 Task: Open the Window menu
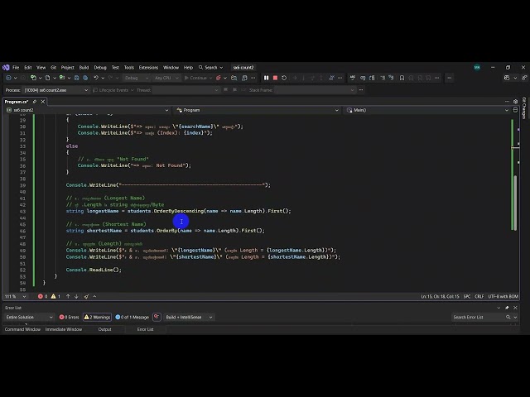pos(171,68)
